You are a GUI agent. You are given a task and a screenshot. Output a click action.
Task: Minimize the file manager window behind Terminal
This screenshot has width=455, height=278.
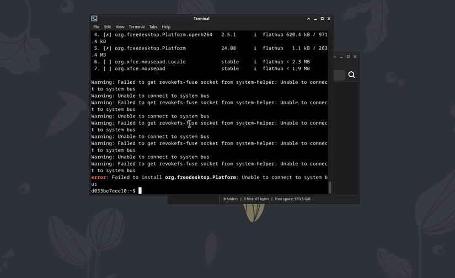[x=341, y=57]
